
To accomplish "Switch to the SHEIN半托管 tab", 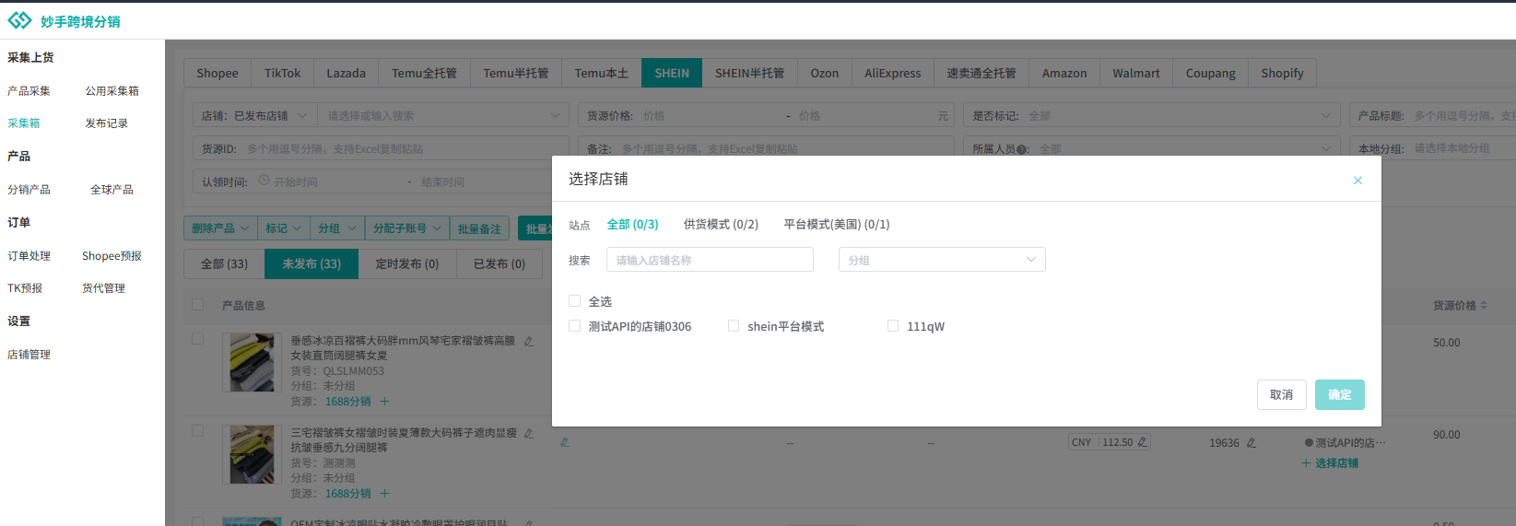I will (x=749, y=73).
